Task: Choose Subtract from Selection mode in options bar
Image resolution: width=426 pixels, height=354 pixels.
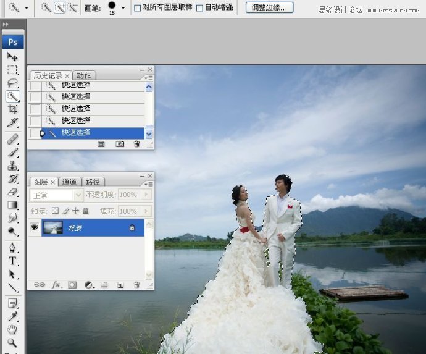Action: pos(72,7)
